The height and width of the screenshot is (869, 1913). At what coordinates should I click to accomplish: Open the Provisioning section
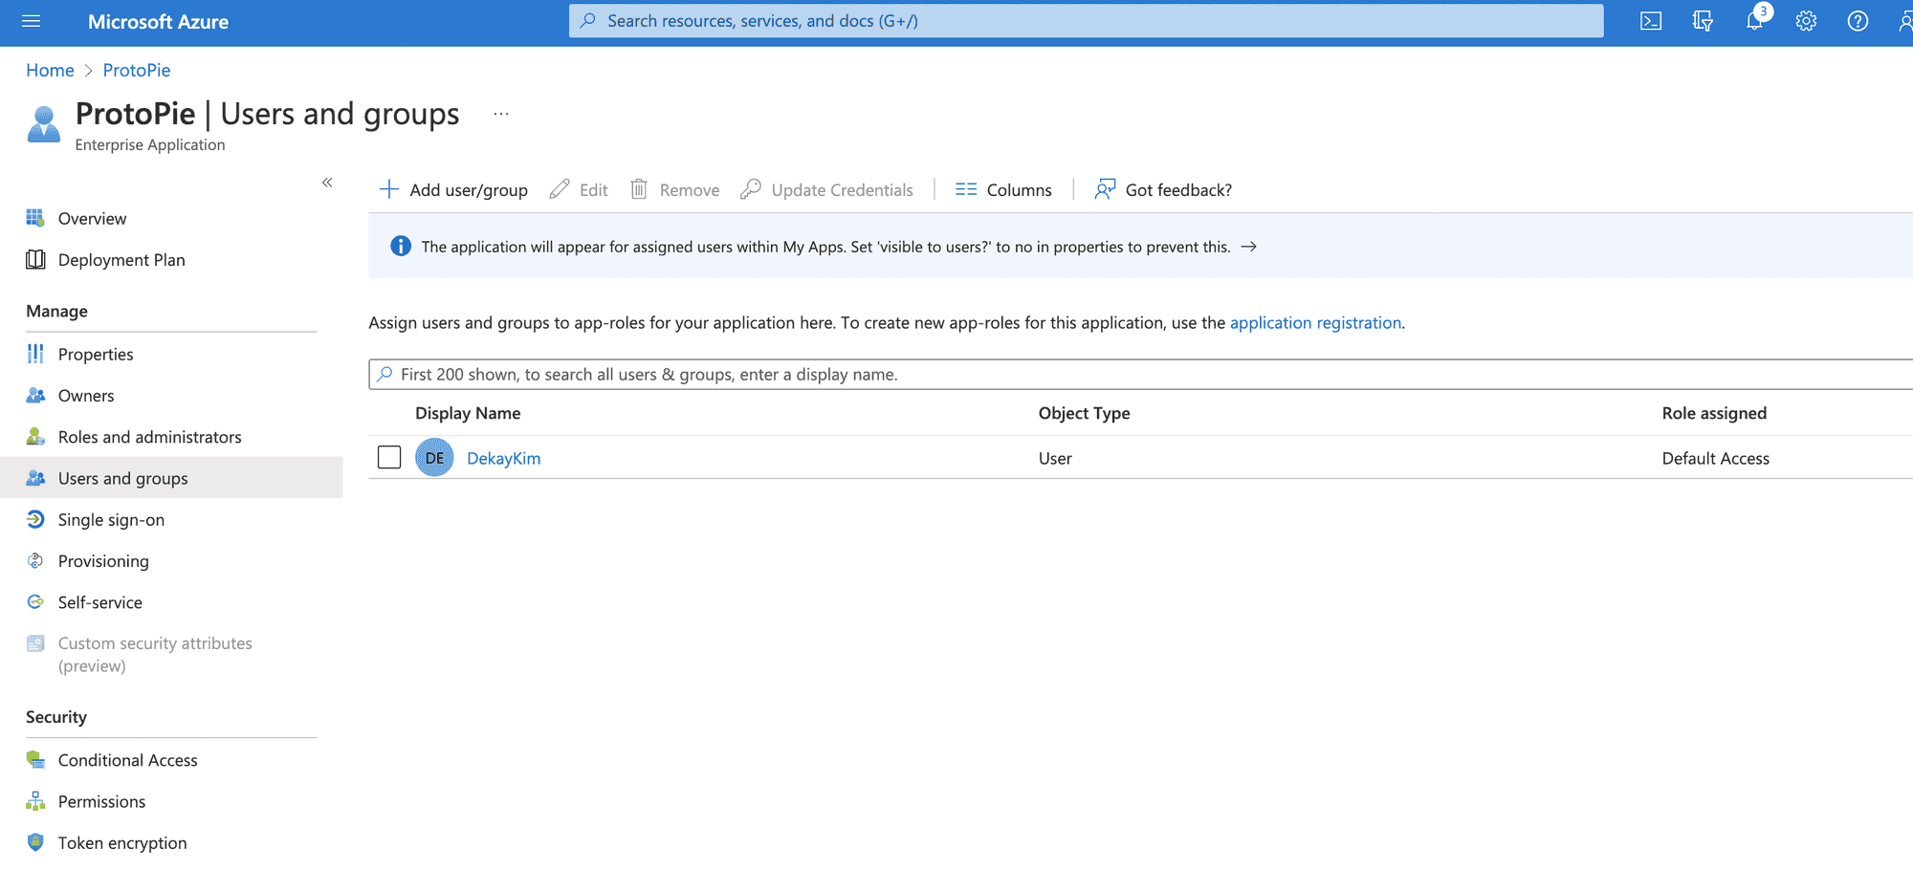click(103, 560)
